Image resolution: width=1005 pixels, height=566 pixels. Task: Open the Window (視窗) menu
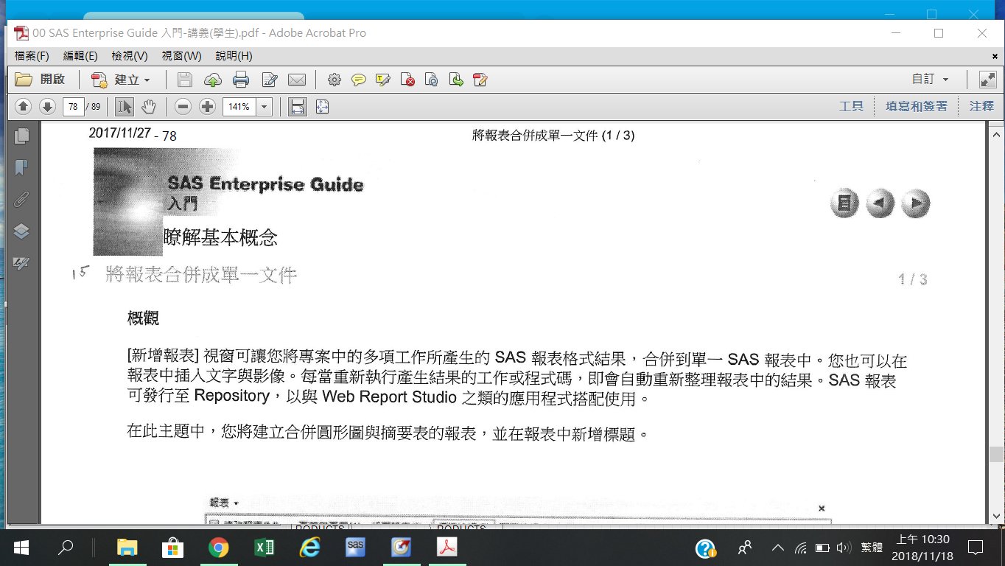click(x=181, y=56)
